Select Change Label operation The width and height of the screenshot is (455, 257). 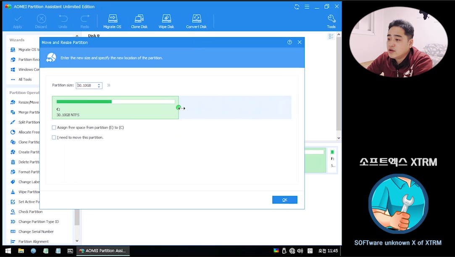[25, 182]
